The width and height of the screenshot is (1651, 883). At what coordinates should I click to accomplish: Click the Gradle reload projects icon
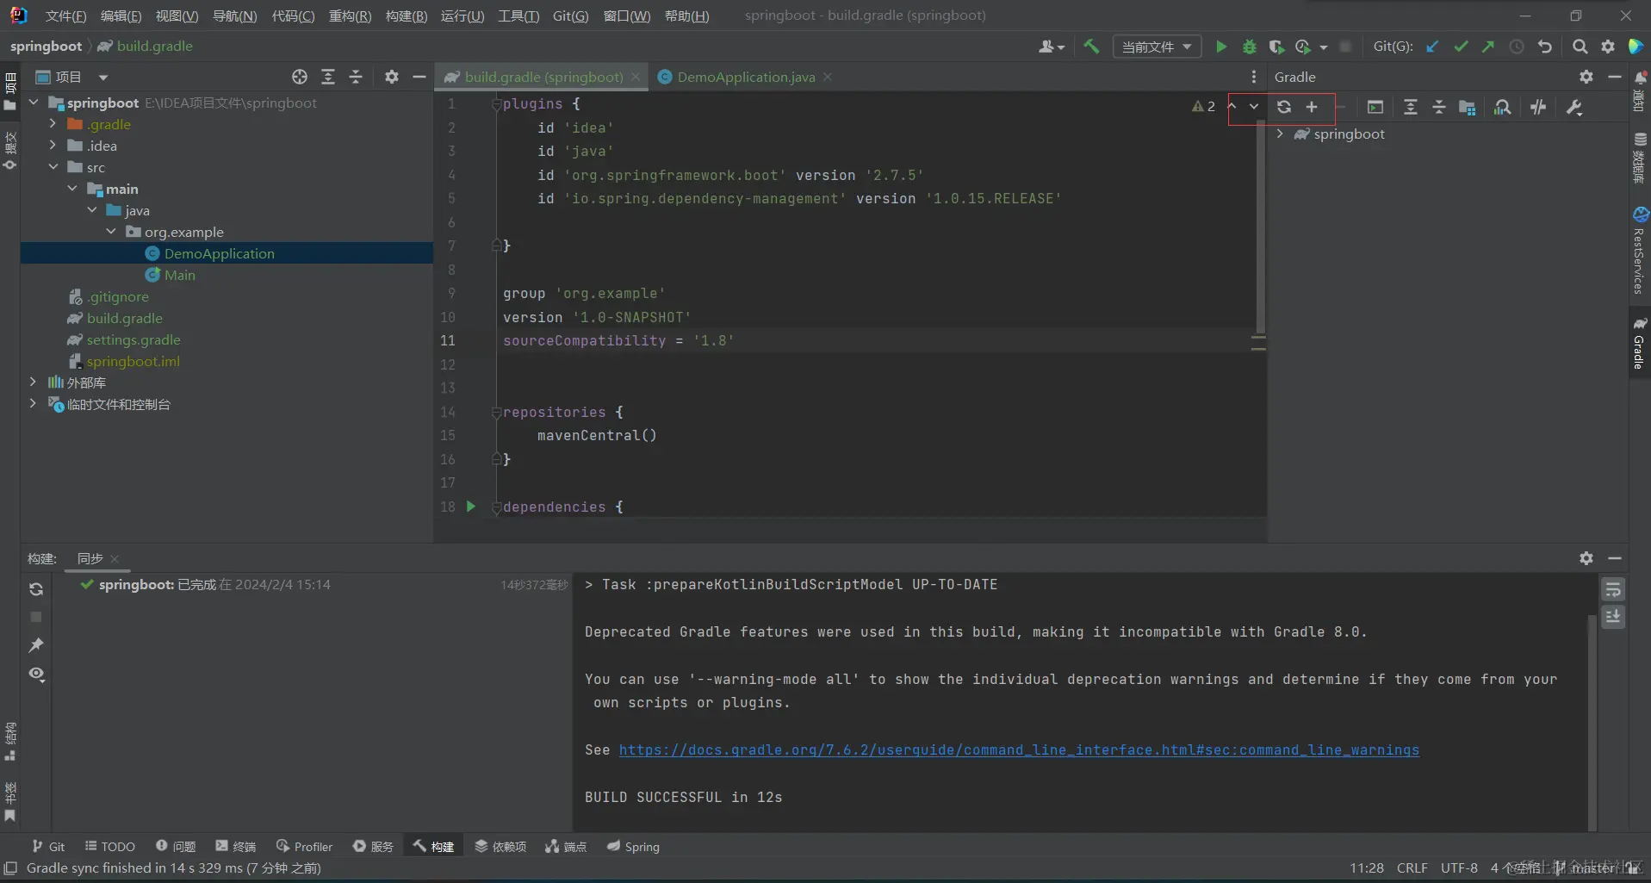1283,107
